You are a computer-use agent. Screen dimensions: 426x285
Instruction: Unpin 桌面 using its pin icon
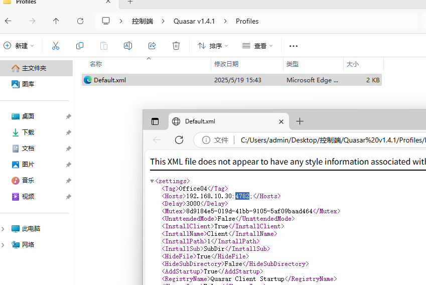[68, 116]
